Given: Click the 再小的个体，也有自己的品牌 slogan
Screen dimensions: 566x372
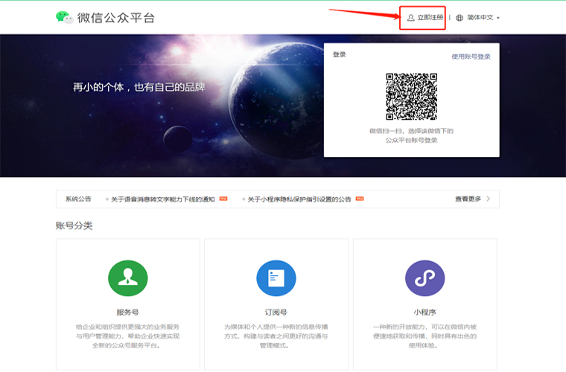Looking at the screenshot, I should pos(139,87).
